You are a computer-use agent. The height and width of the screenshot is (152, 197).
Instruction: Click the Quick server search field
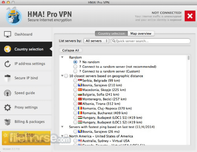[151, 41]
